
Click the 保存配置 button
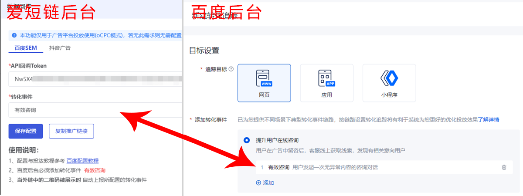(x=26, y=131)
